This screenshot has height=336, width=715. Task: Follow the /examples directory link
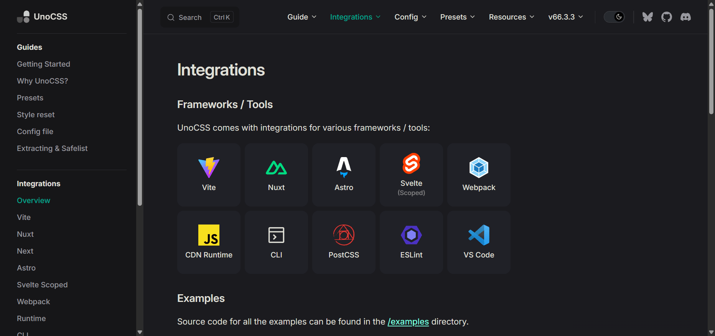pyautogui.click(x=408, y=322)
